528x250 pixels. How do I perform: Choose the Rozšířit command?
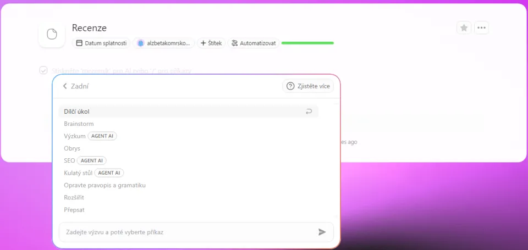pos(74,197)
